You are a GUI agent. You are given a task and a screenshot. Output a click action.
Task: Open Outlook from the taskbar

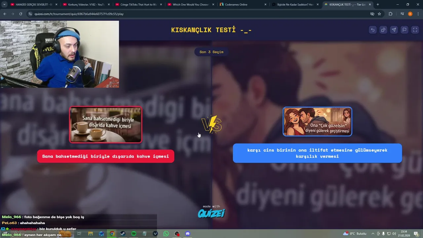pos(101,234)
